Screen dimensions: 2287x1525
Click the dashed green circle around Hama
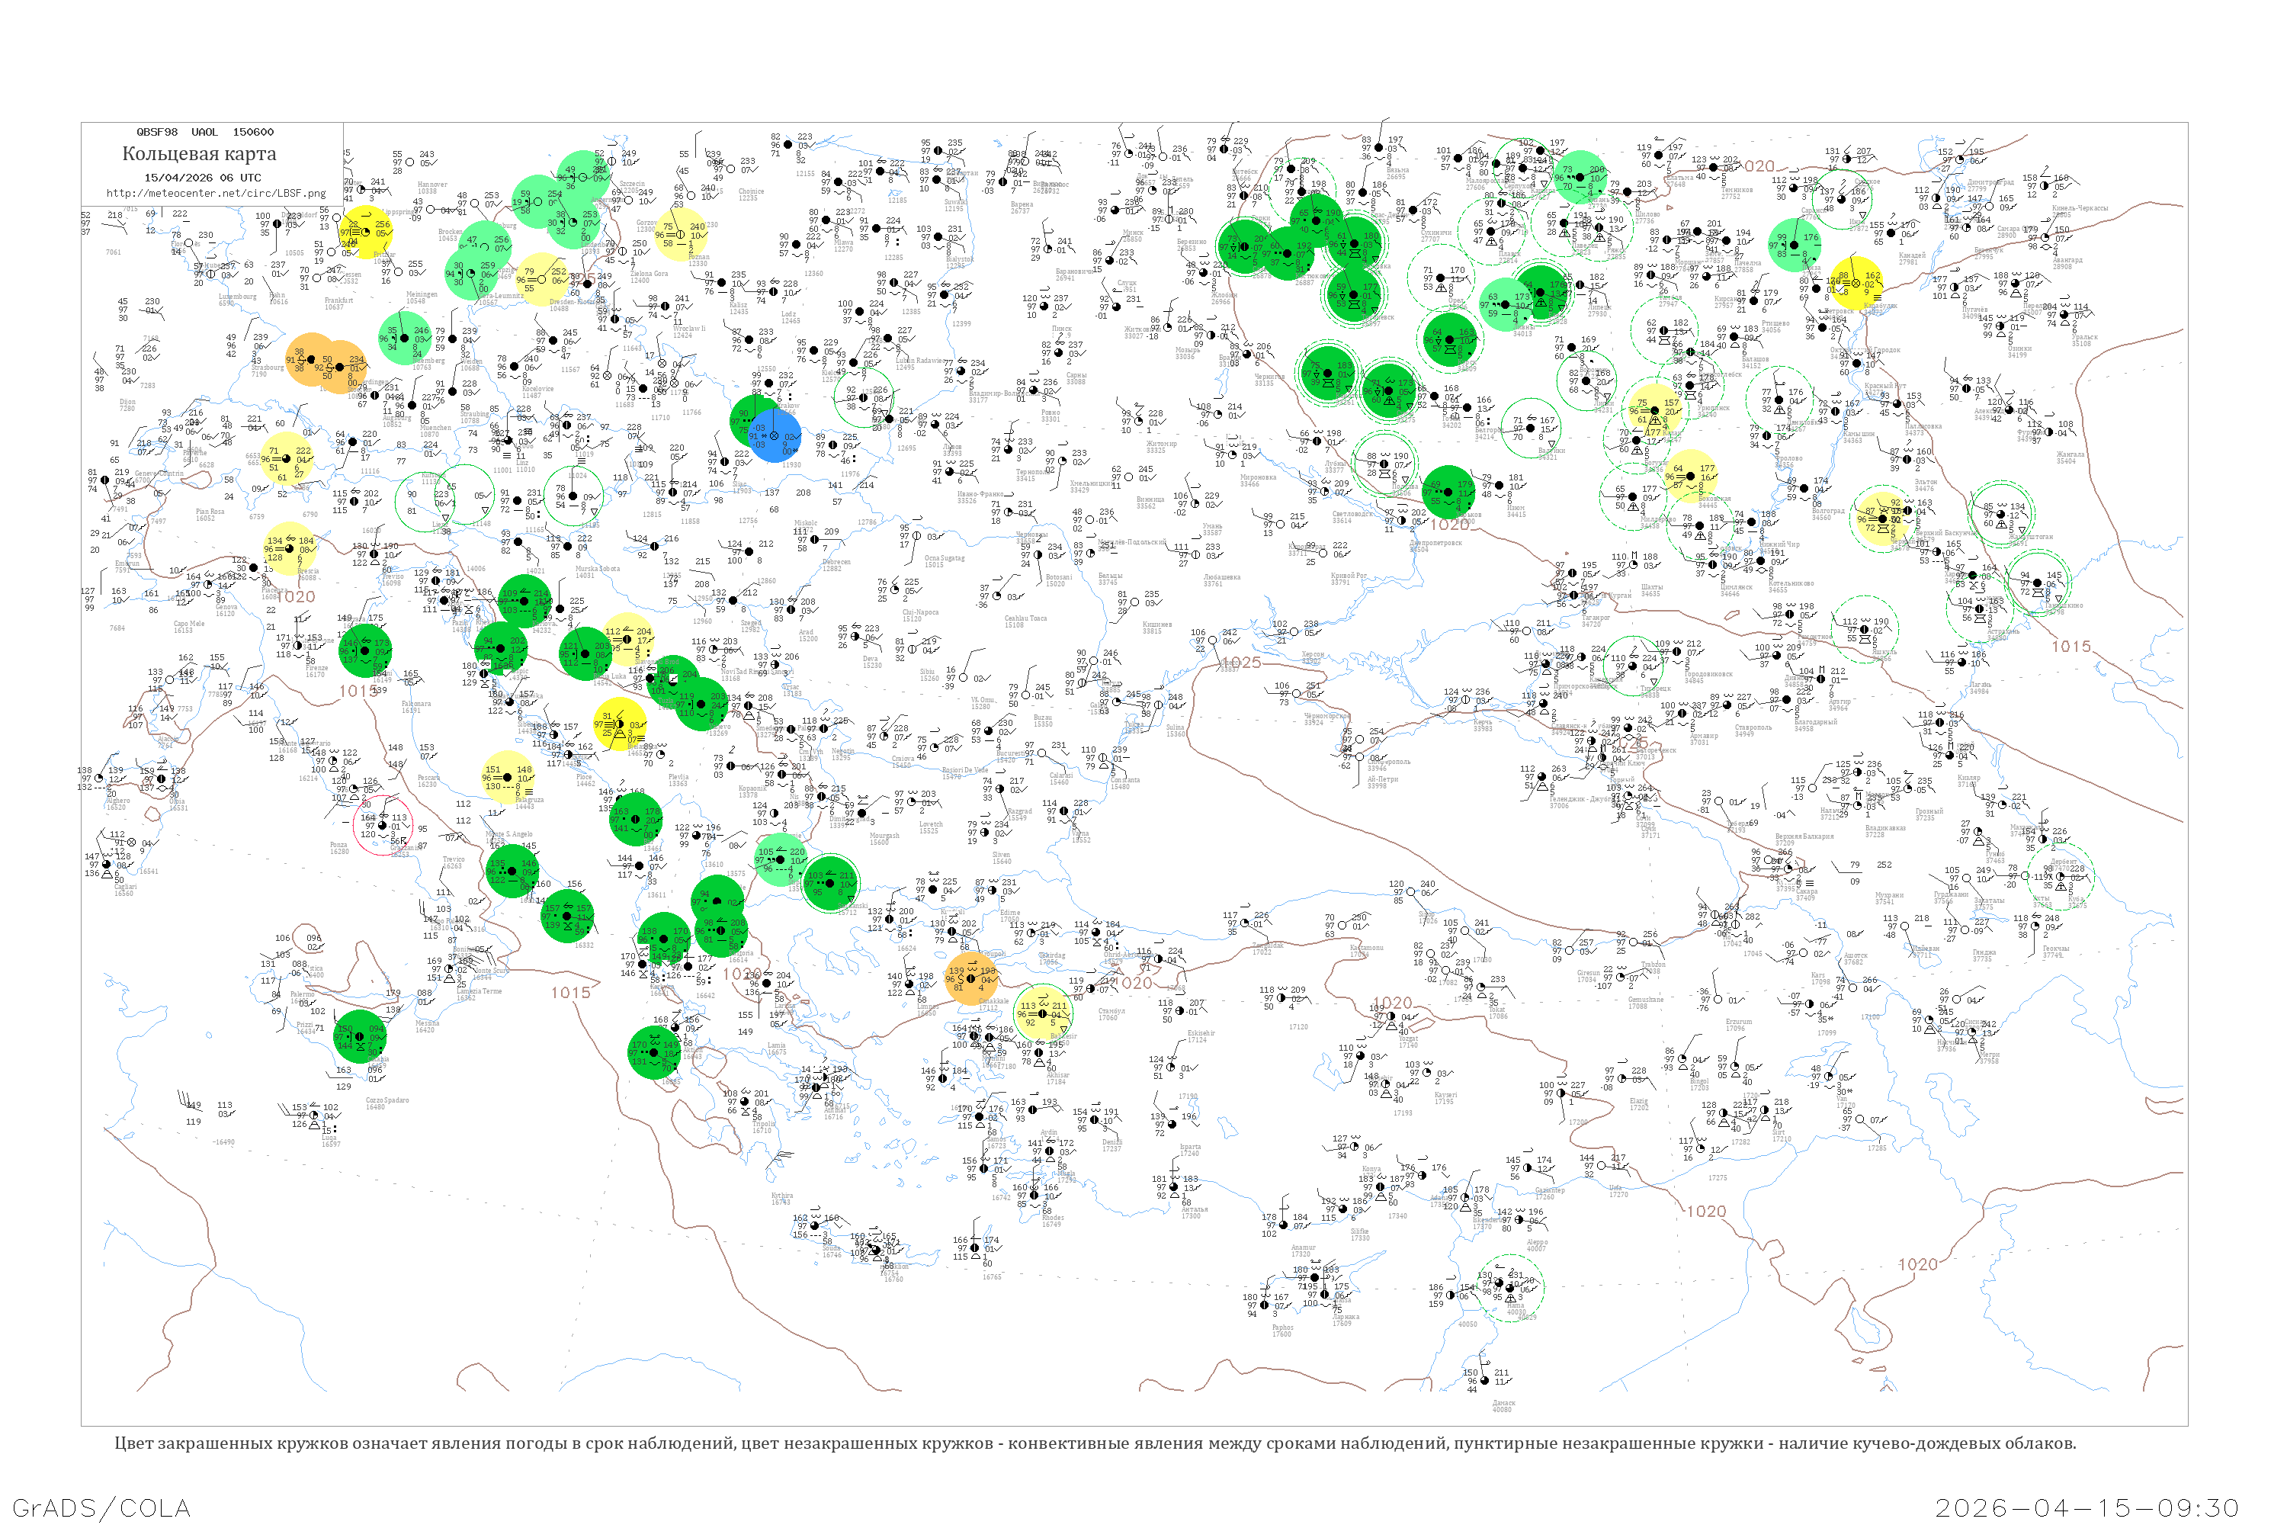[x=1510, y=1288]
